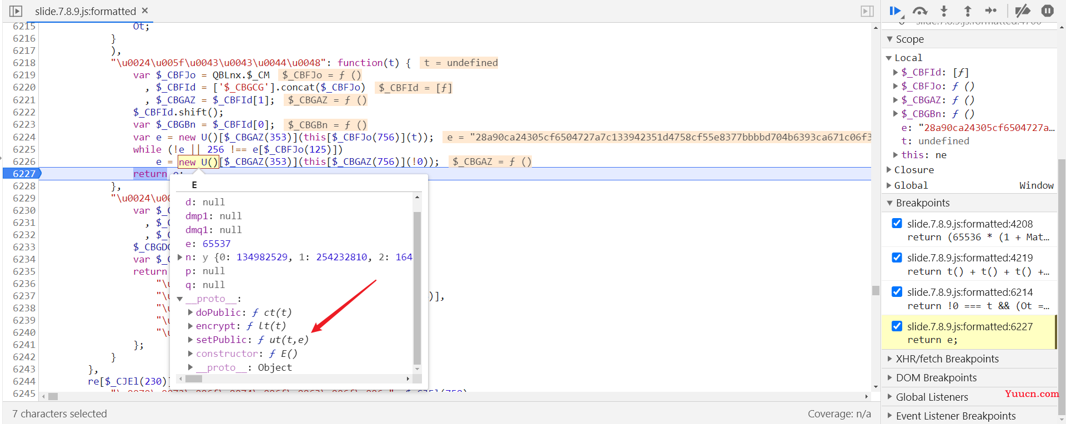Screen dimensions: 1066x424
Task: Click line number 6227 breakpoint marker
Action: click(23, 174)
